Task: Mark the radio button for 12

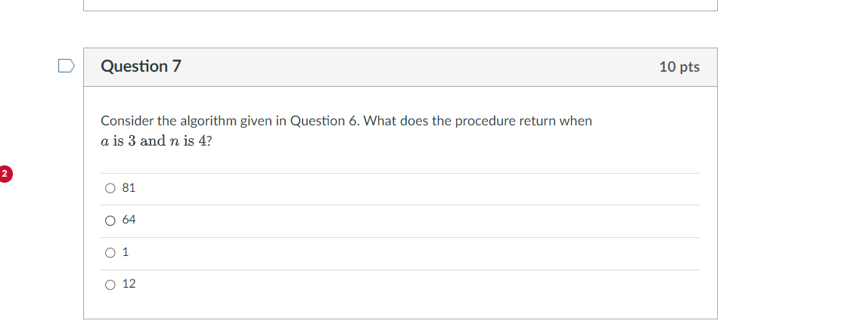Action: tap(110, 285)
